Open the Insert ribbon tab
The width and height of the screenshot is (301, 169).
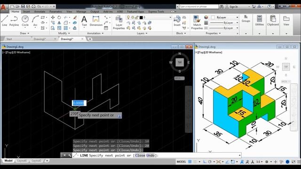click(x=26, y=11)
